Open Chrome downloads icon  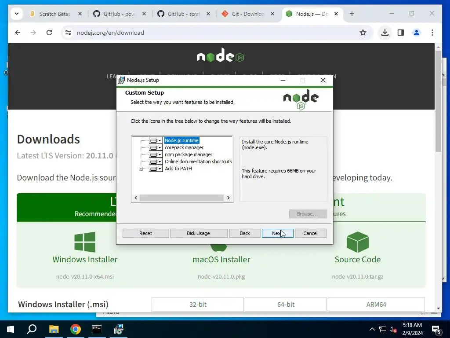[x=385, y=33]
